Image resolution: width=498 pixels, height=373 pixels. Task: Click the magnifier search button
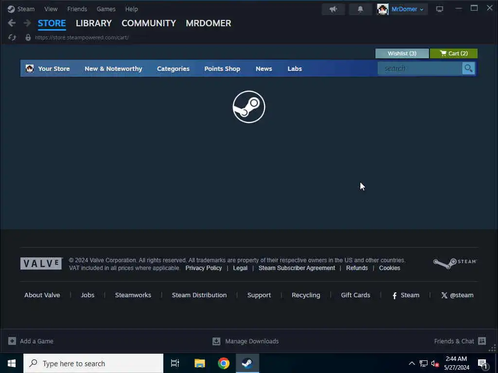(468, 68)
